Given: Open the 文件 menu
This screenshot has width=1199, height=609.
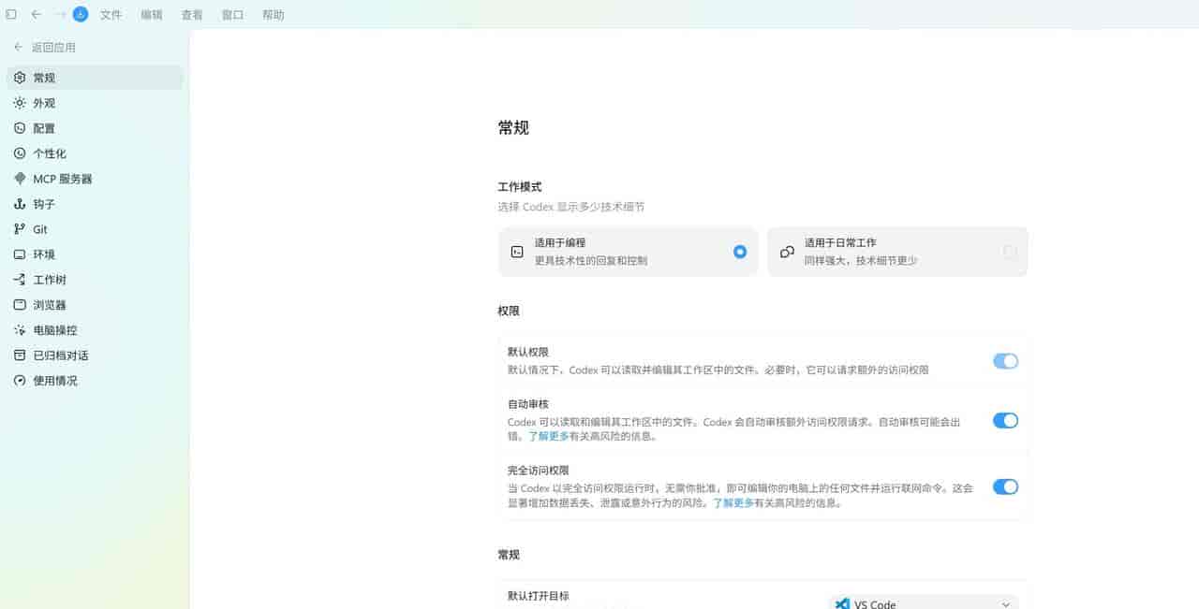Looking at the screenshot, I should (x=111, y=15).
